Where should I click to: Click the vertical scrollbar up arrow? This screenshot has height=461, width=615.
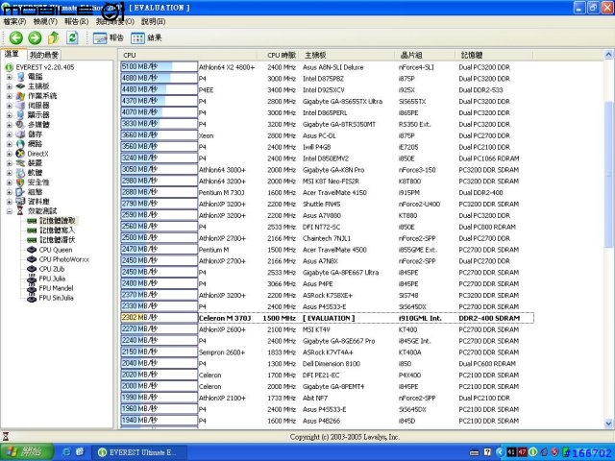coord(608,55)
